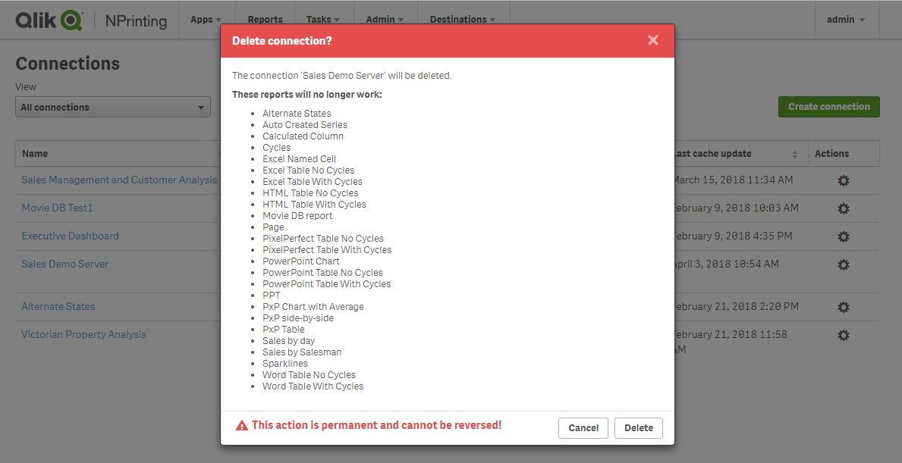Open the Tasks dropdown menu

(322, 20)
